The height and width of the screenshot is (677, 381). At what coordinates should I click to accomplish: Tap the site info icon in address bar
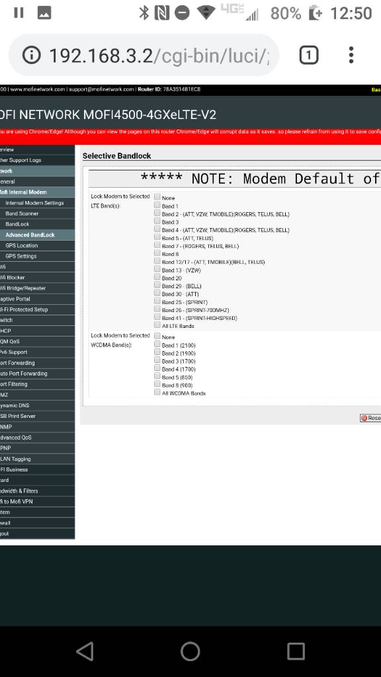click(x=31, y=56)
